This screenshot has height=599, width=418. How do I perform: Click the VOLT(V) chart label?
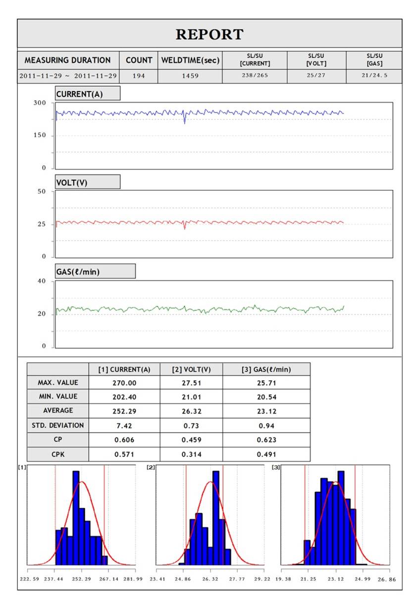[x=87, y=182]
